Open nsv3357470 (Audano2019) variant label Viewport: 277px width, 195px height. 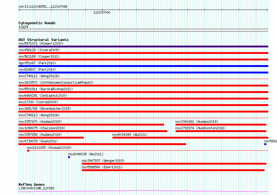pos(40,122)
